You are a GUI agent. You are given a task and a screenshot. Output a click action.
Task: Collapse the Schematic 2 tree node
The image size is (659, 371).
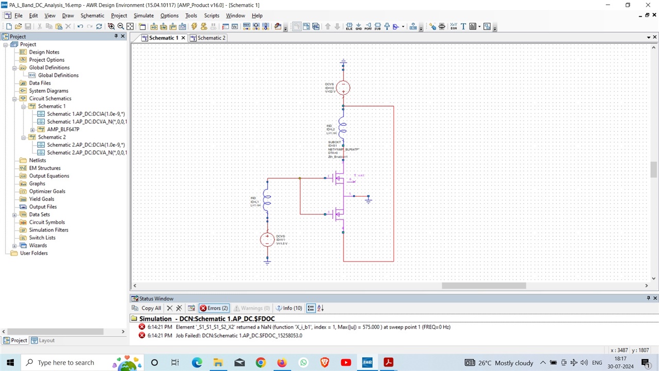pos(24,137)
